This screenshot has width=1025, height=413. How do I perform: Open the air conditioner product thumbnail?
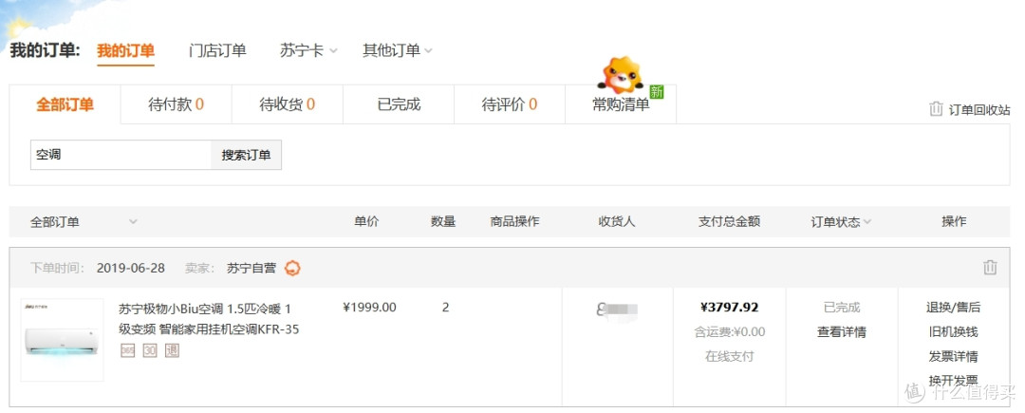[x=62, y=340]
